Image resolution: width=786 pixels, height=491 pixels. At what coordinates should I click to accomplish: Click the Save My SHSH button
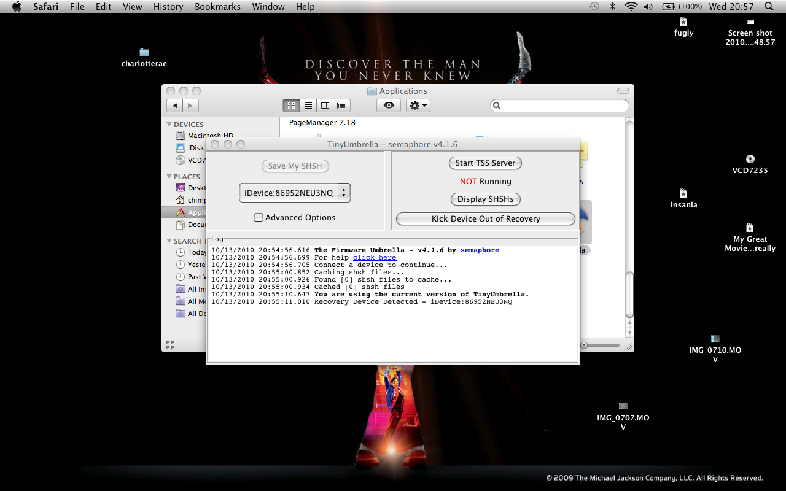point(295,166)
